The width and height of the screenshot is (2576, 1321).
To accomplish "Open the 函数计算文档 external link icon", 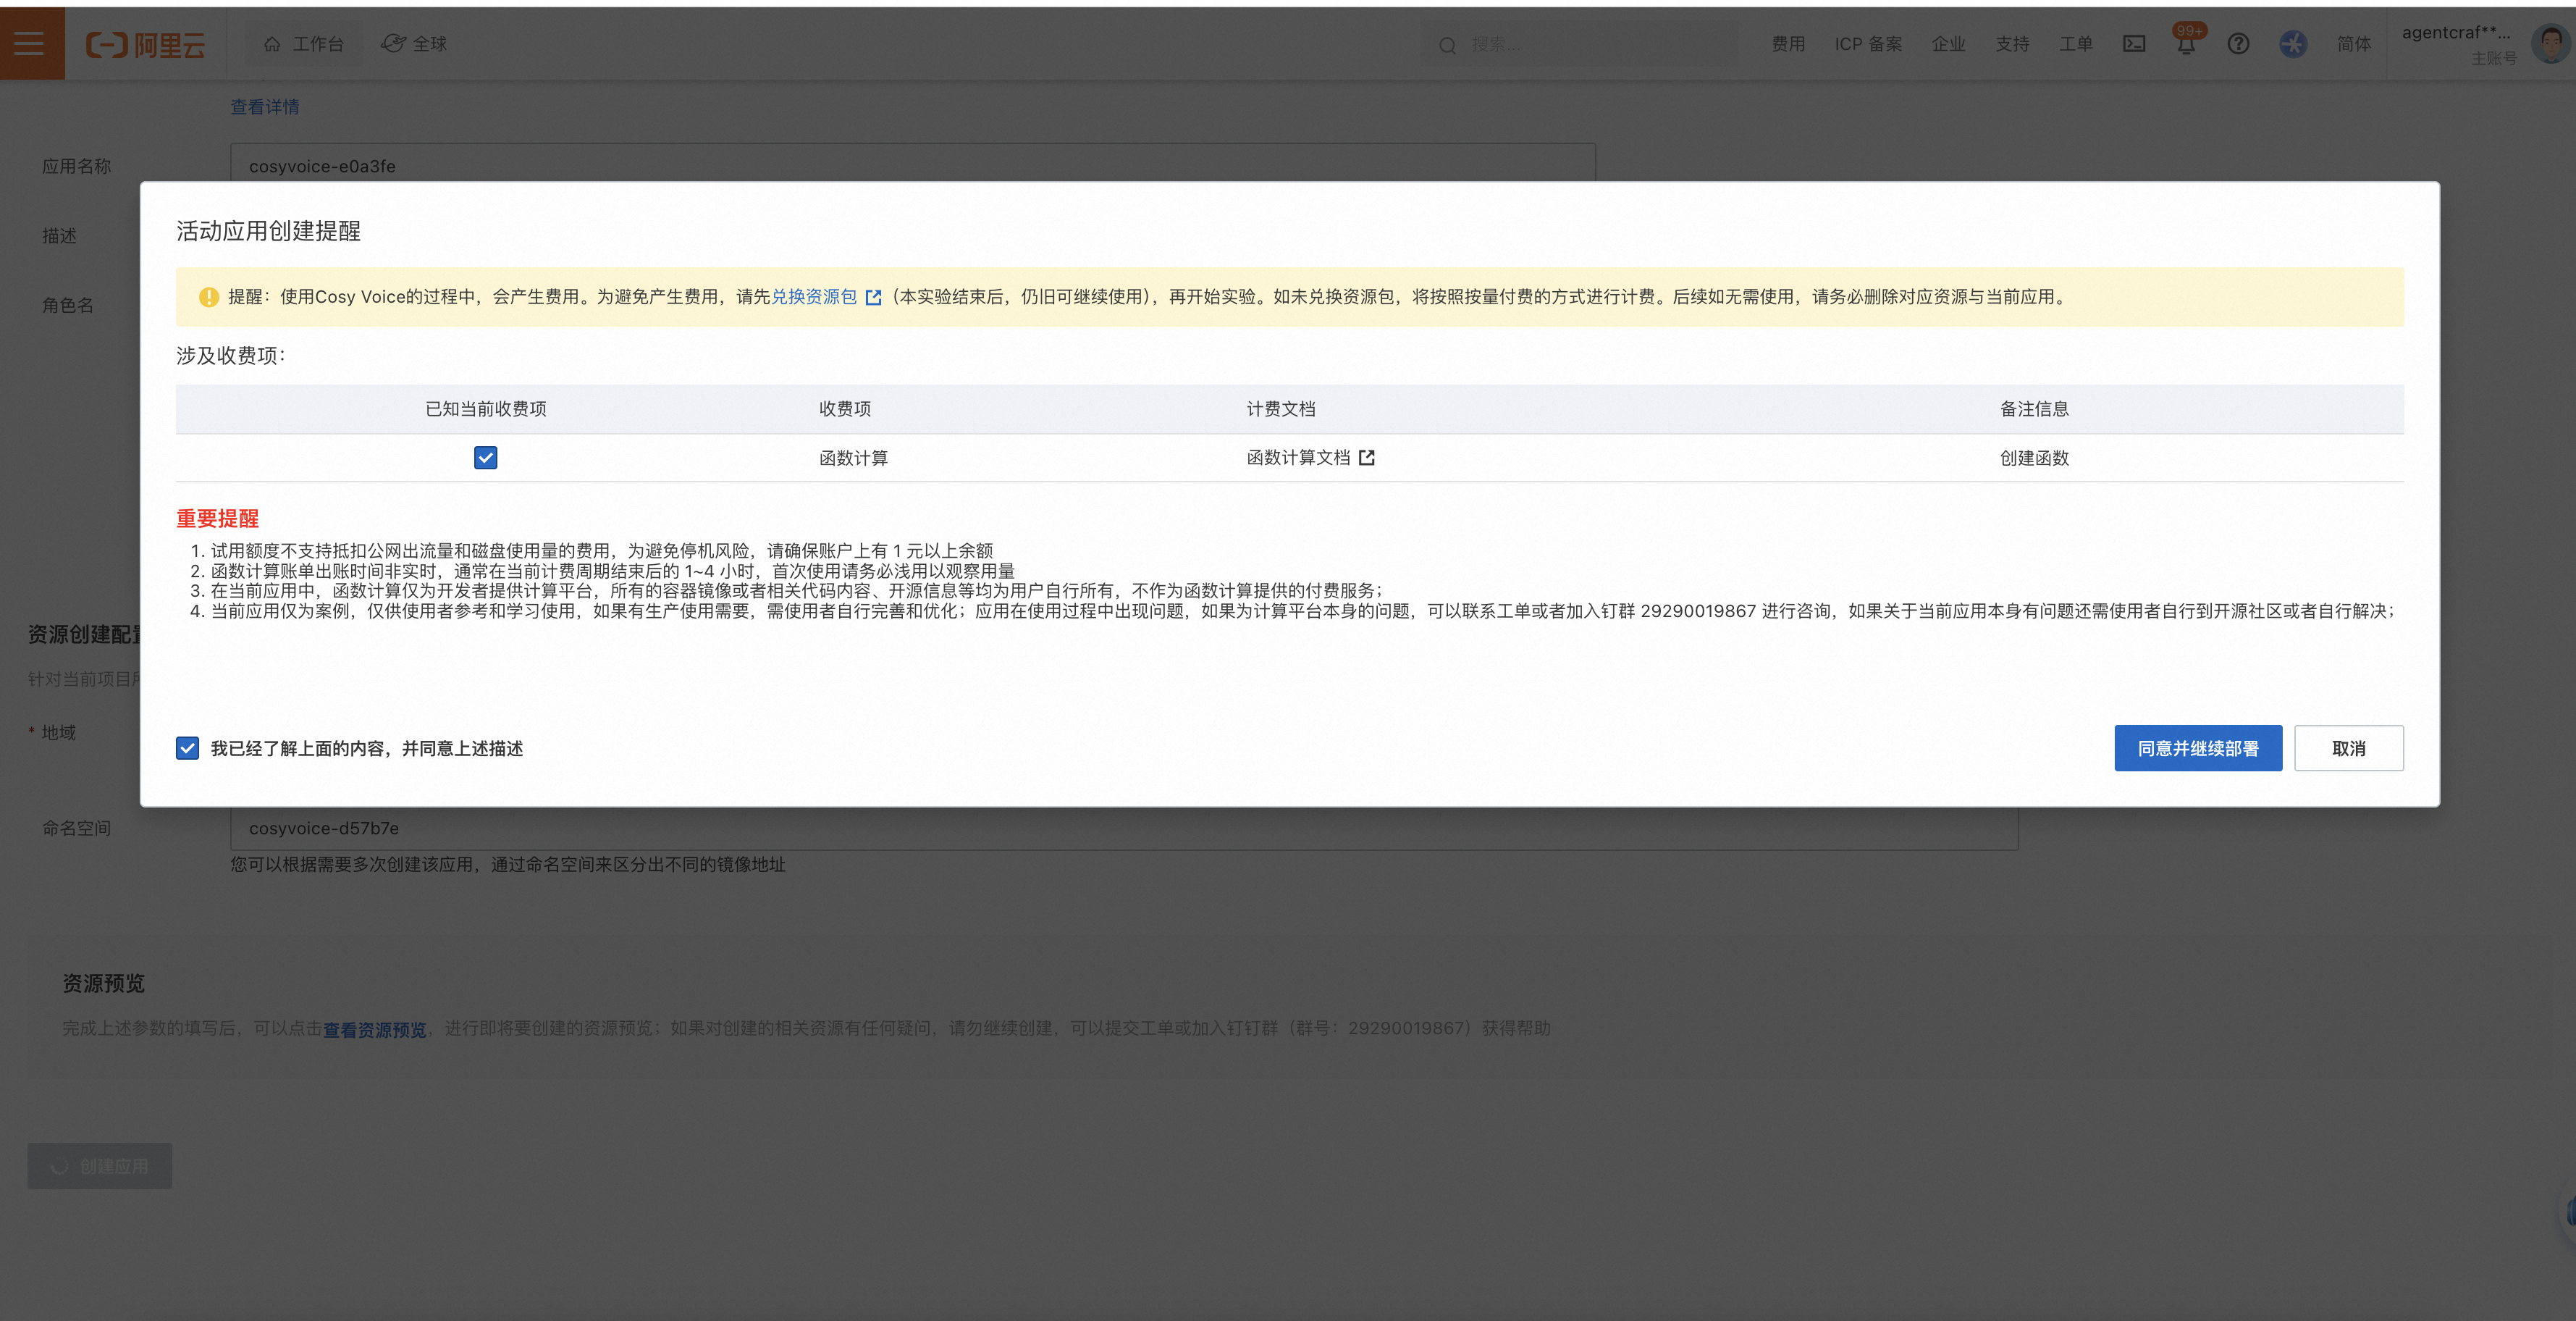I will tap(1368, 457).
